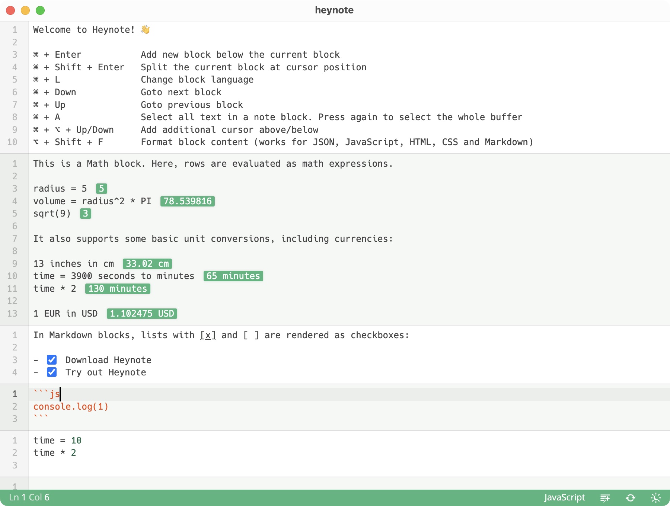Click 'Format block content' shortcut line
The width and height of the screenshot is (670, 506).
337,142
